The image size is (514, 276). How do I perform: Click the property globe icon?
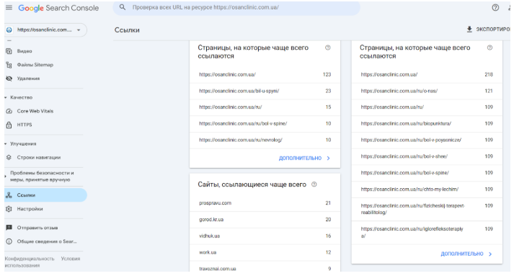point(9,30)
